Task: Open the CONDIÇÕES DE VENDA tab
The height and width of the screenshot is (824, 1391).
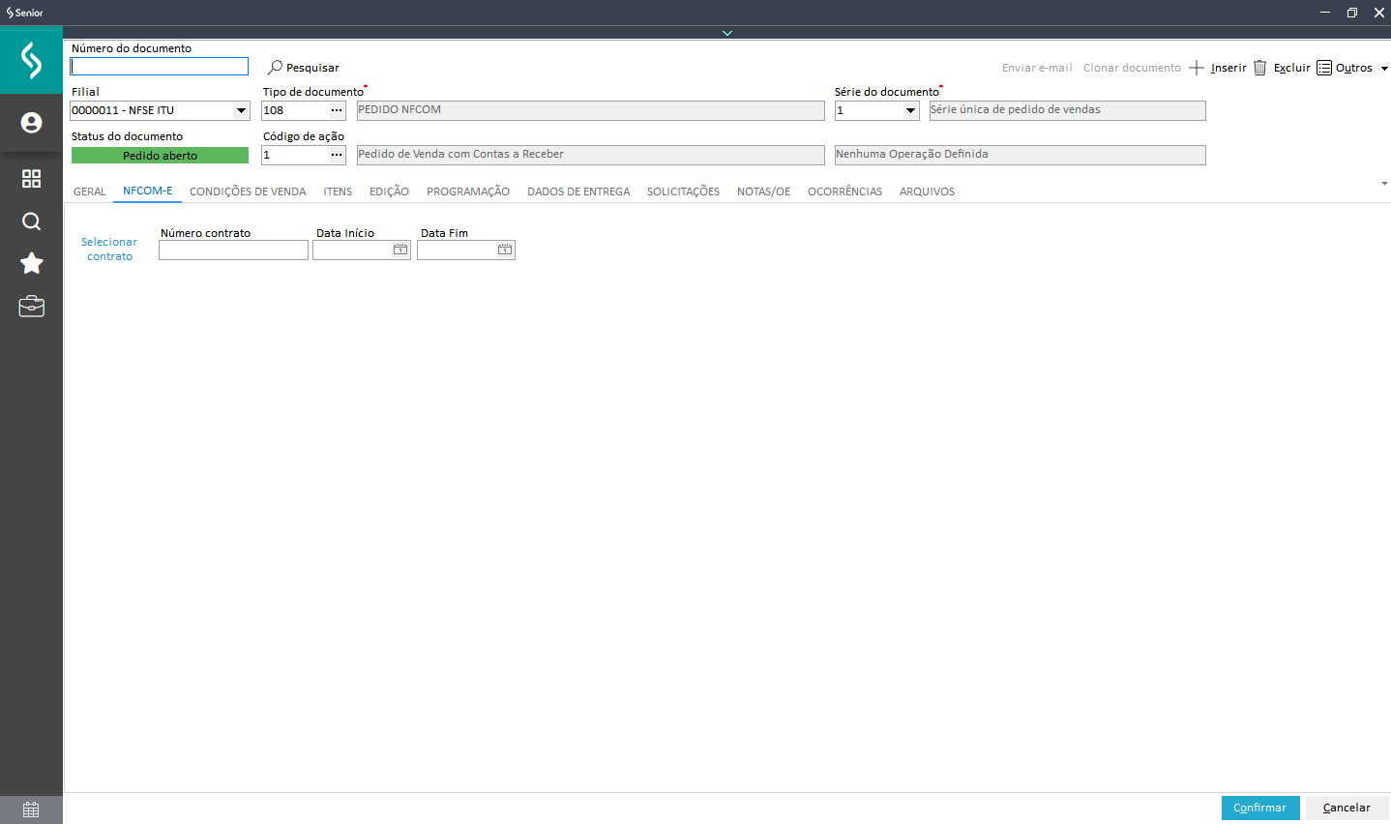Action: pos(248,191)
